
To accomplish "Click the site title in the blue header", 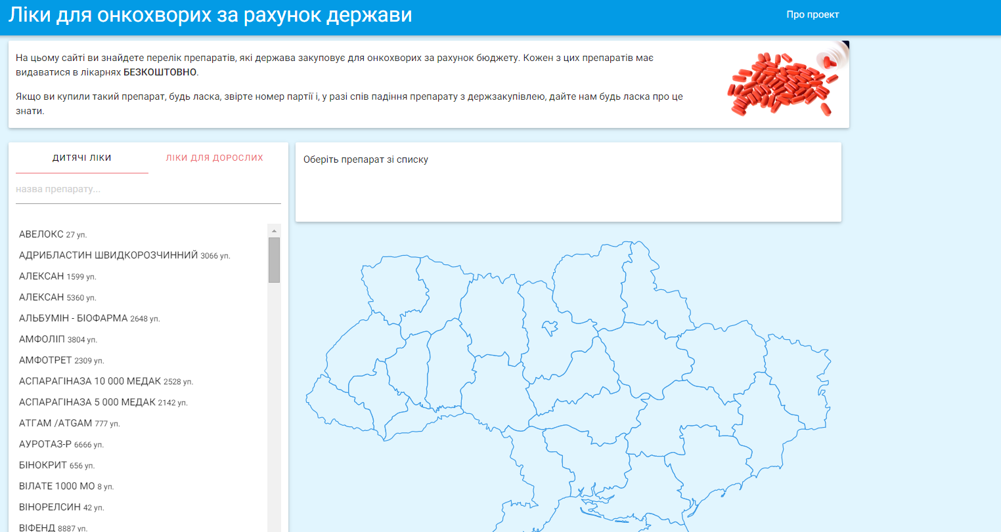I will (x=210, y=14).
